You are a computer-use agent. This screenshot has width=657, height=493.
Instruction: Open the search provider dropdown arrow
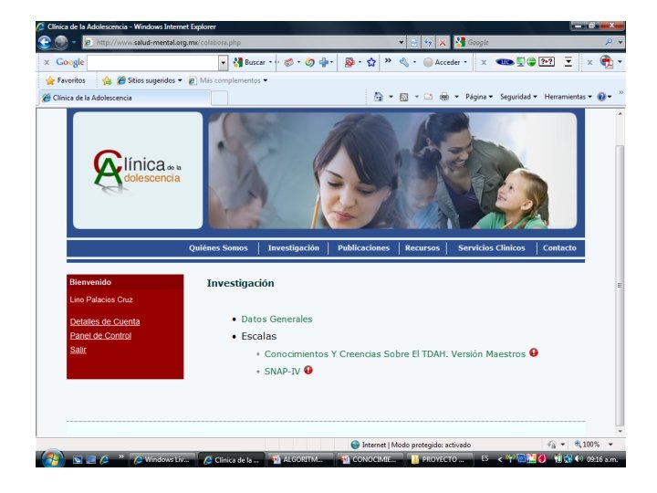pyautogui.click(x=620, y=42)
